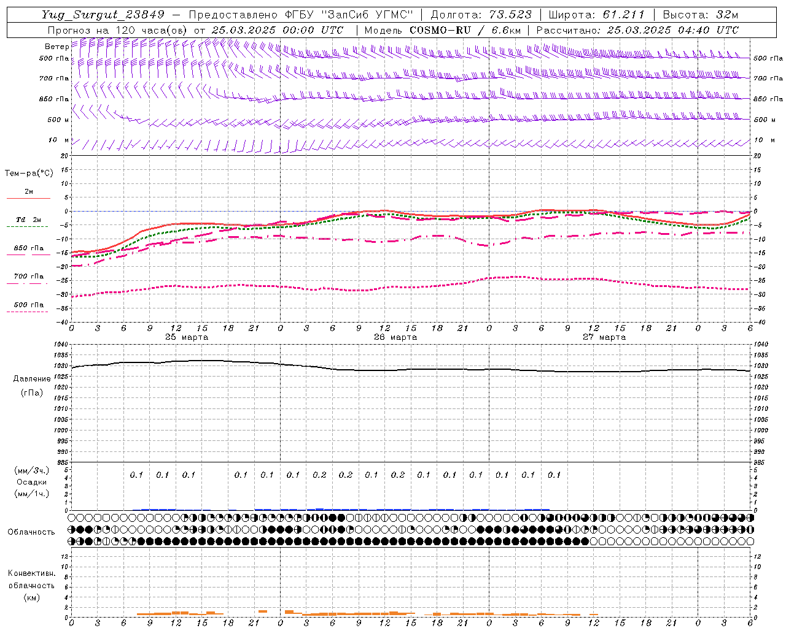786x628 pixels.
Task: Click the Давление panel label
Action: pyautogui.click(x=32, y=379)
